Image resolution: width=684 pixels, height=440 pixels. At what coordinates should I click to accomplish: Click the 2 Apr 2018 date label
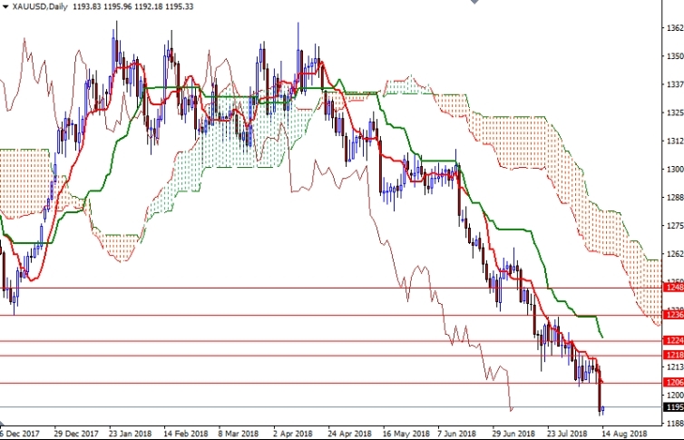click(293, 434)
